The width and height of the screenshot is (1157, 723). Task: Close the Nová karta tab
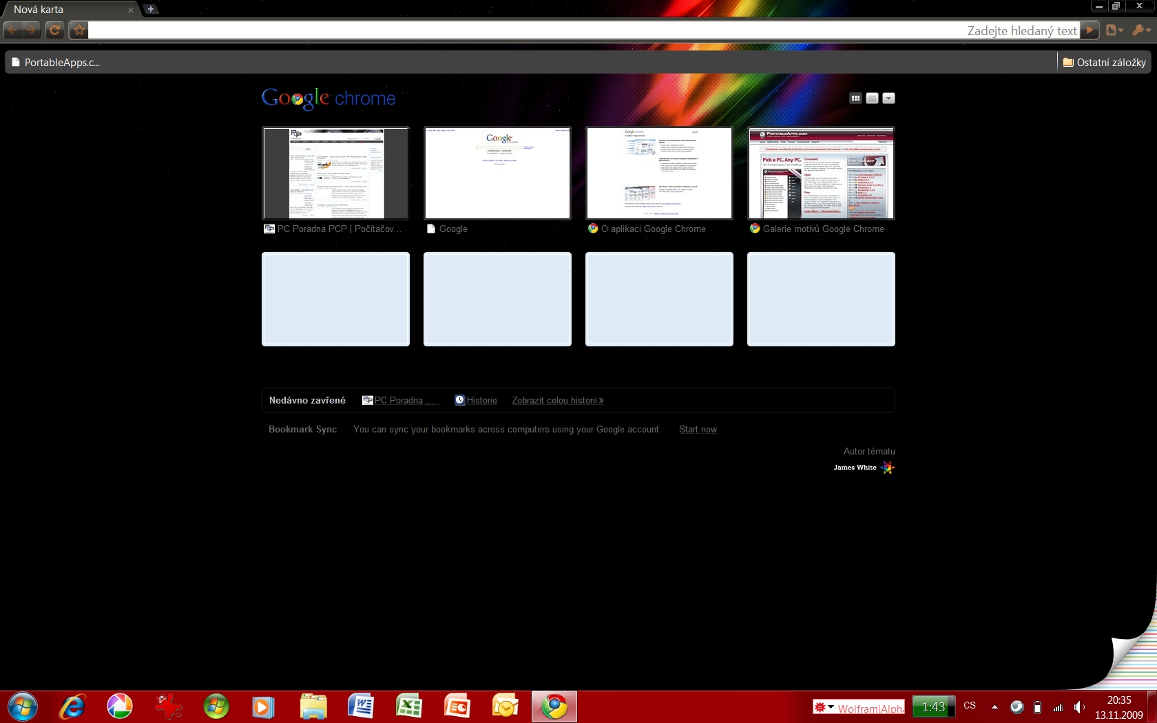click(x=131, y=10)
